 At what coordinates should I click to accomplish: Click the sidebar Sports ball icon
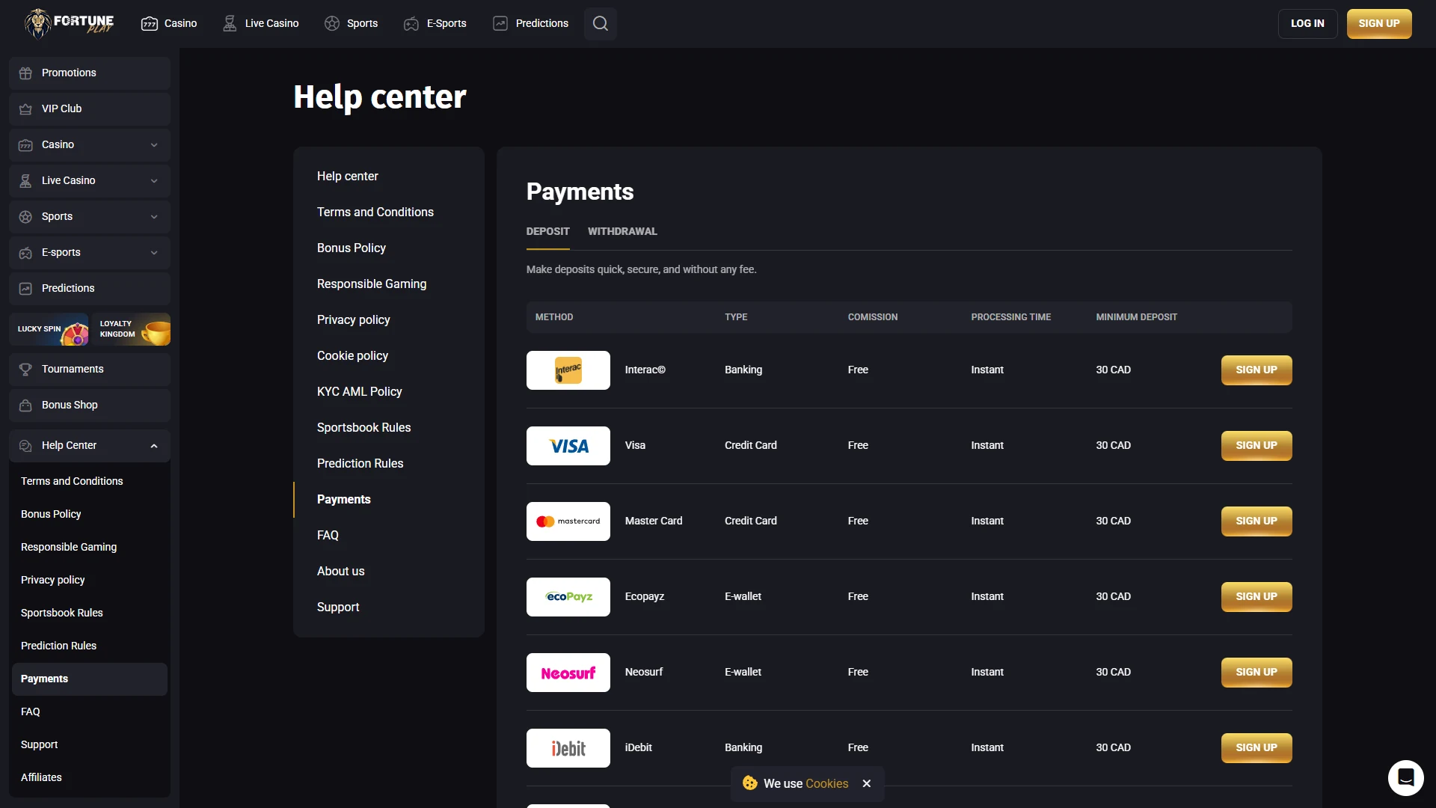click(25, 216)
